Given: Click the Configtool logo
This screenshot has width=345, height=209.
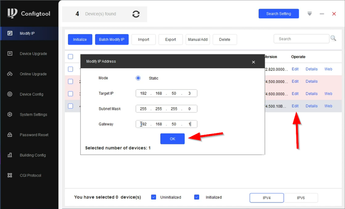Looking at the screenshot, I should 13,13.
